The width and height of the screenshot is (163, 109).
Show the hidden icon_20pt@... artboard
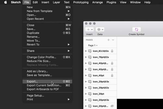112,106
